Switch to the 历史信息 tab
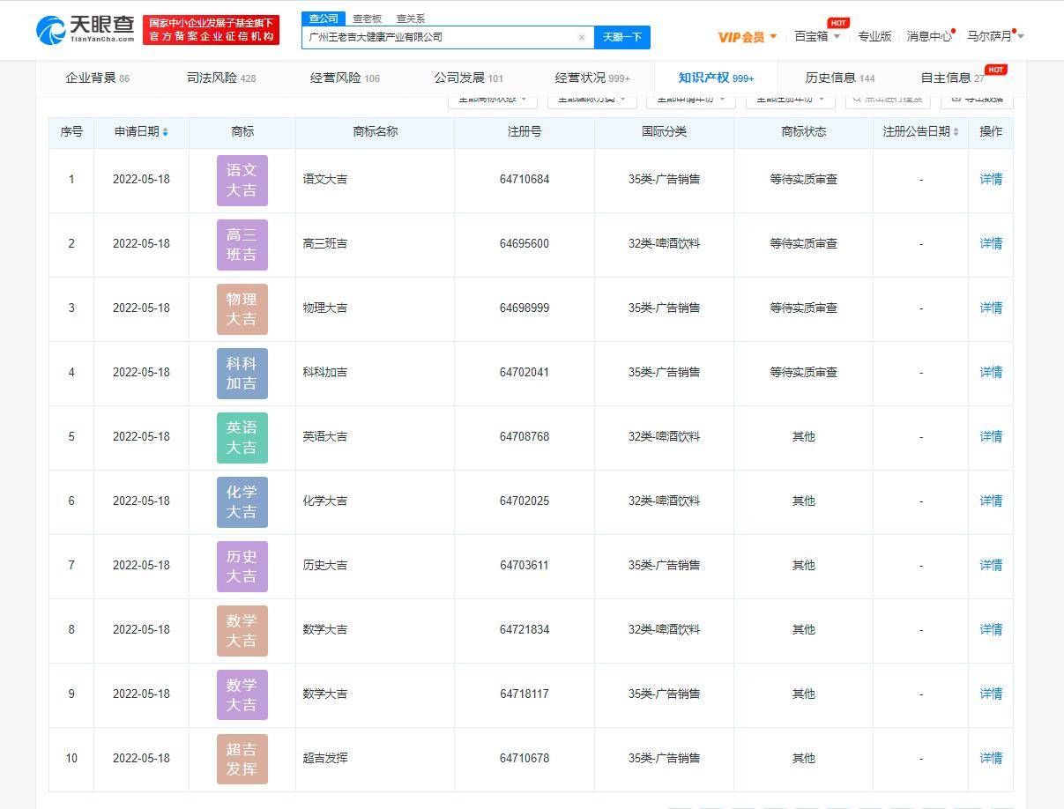 click(831, 78)
